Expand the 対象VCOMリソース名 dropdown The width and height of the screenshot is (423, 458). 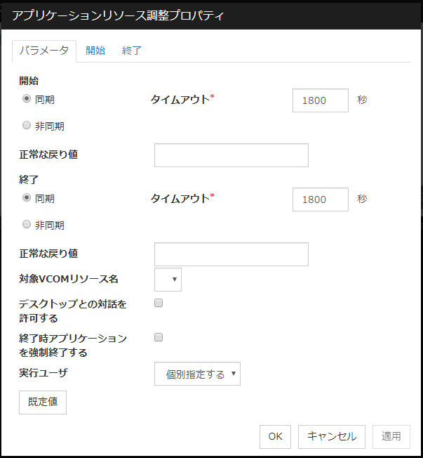168,280
